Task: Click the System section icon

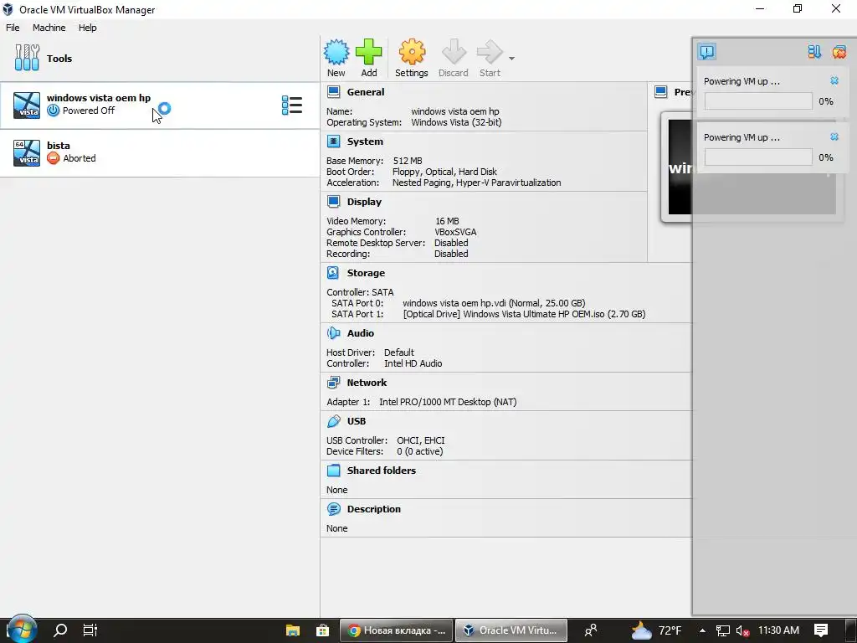Action: point(333,141)
